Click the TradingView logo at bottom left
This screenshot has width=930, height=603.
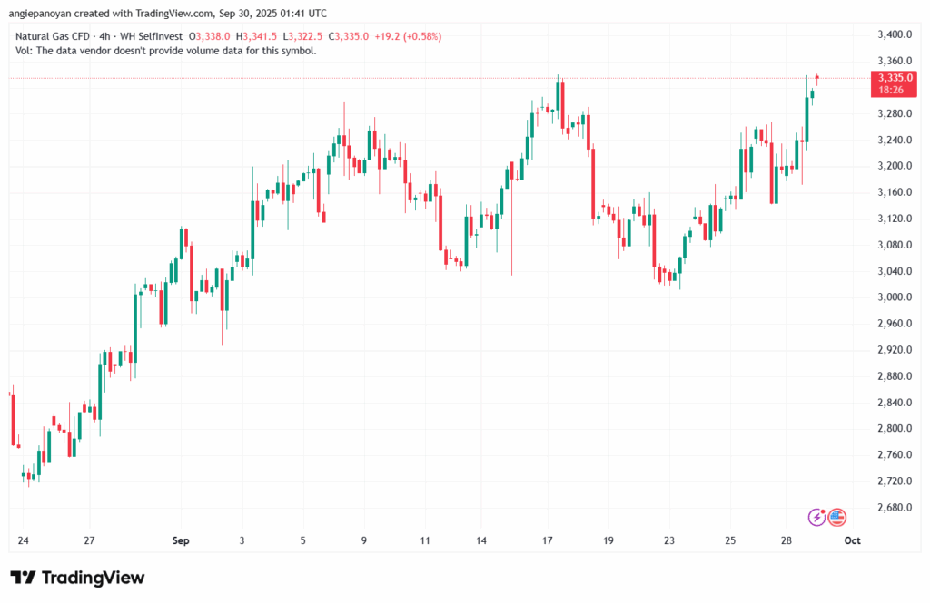pos(77,578)
